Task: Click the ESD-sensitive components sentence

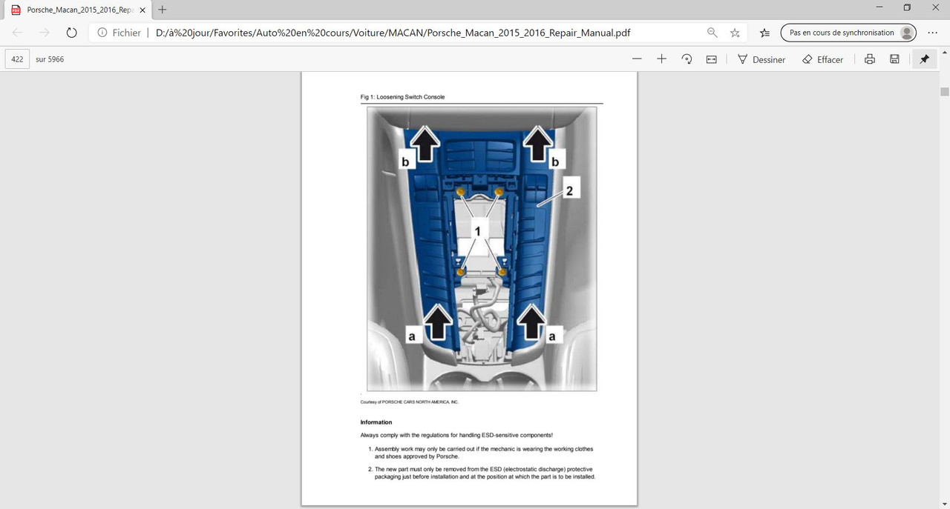Action: [x=456, y=435]
